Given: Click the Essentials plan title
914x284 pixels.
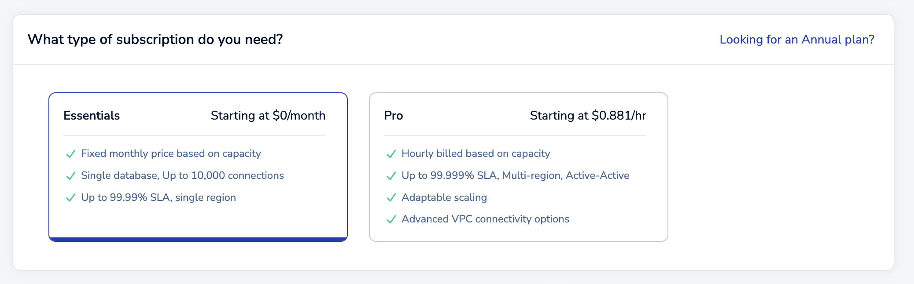Looking at the screenshot, I should pyautogui.click(x=92, y=116).
